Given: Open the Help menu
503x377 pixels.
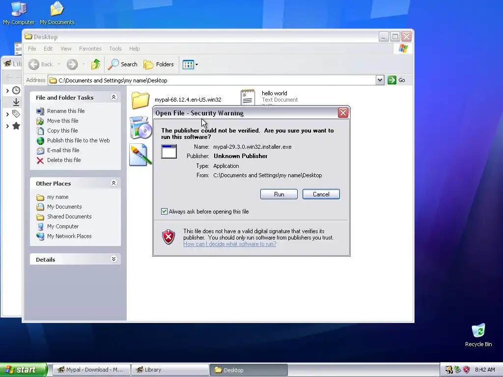Looking at the screenshot, I should point(135,49).
